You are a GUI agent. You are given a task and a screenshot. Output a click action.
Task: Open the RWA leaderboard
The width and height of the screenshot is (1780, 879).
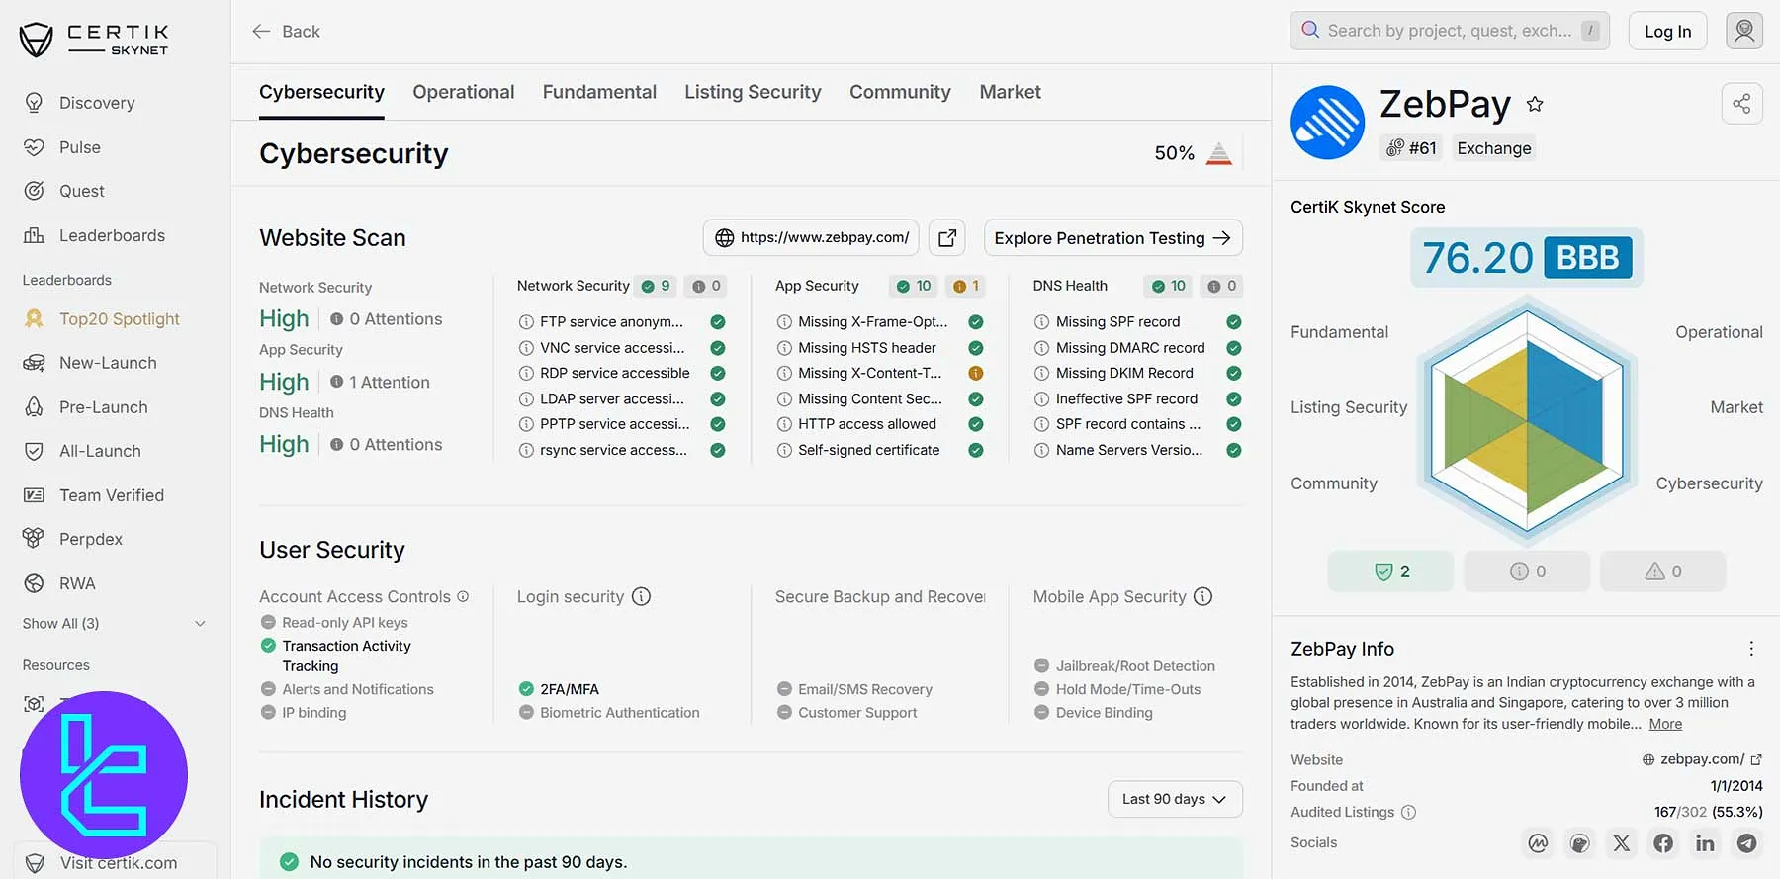(x=58, y=583)
